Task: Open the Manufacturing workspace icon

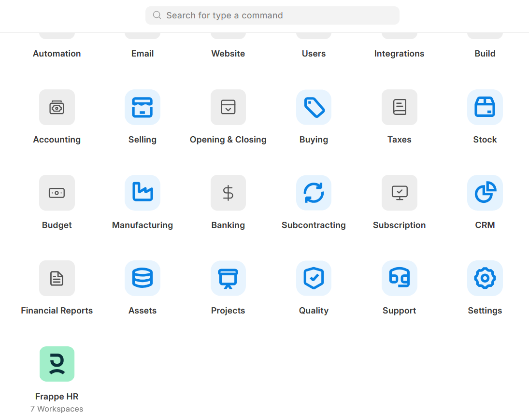Action: [x=142, y=193]
